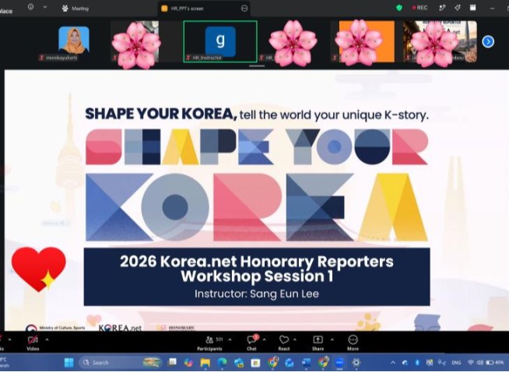Viewport: 509px width, 372px height.
Task: Click "Instructor: Sang Eun Lee" text
Action: (257, 293)
